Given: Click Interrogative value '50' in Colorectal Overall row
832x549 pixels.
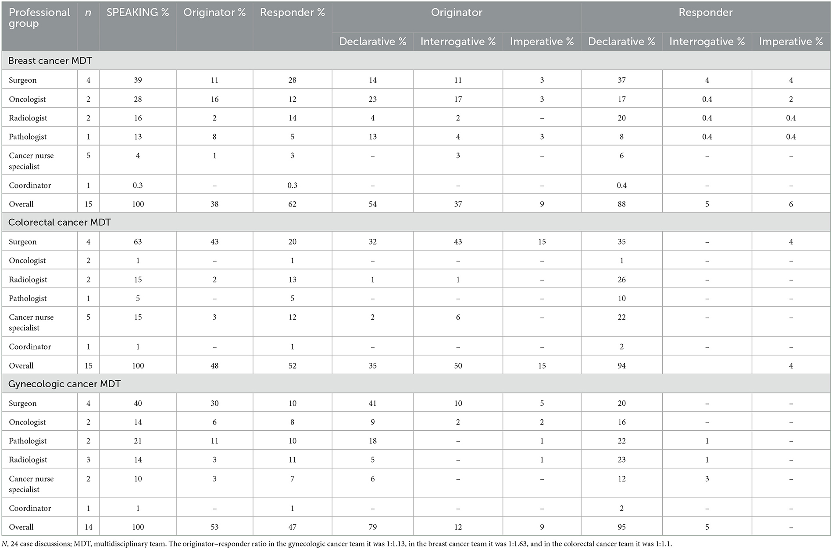Looking at the screenshot, I should point(458,366).
